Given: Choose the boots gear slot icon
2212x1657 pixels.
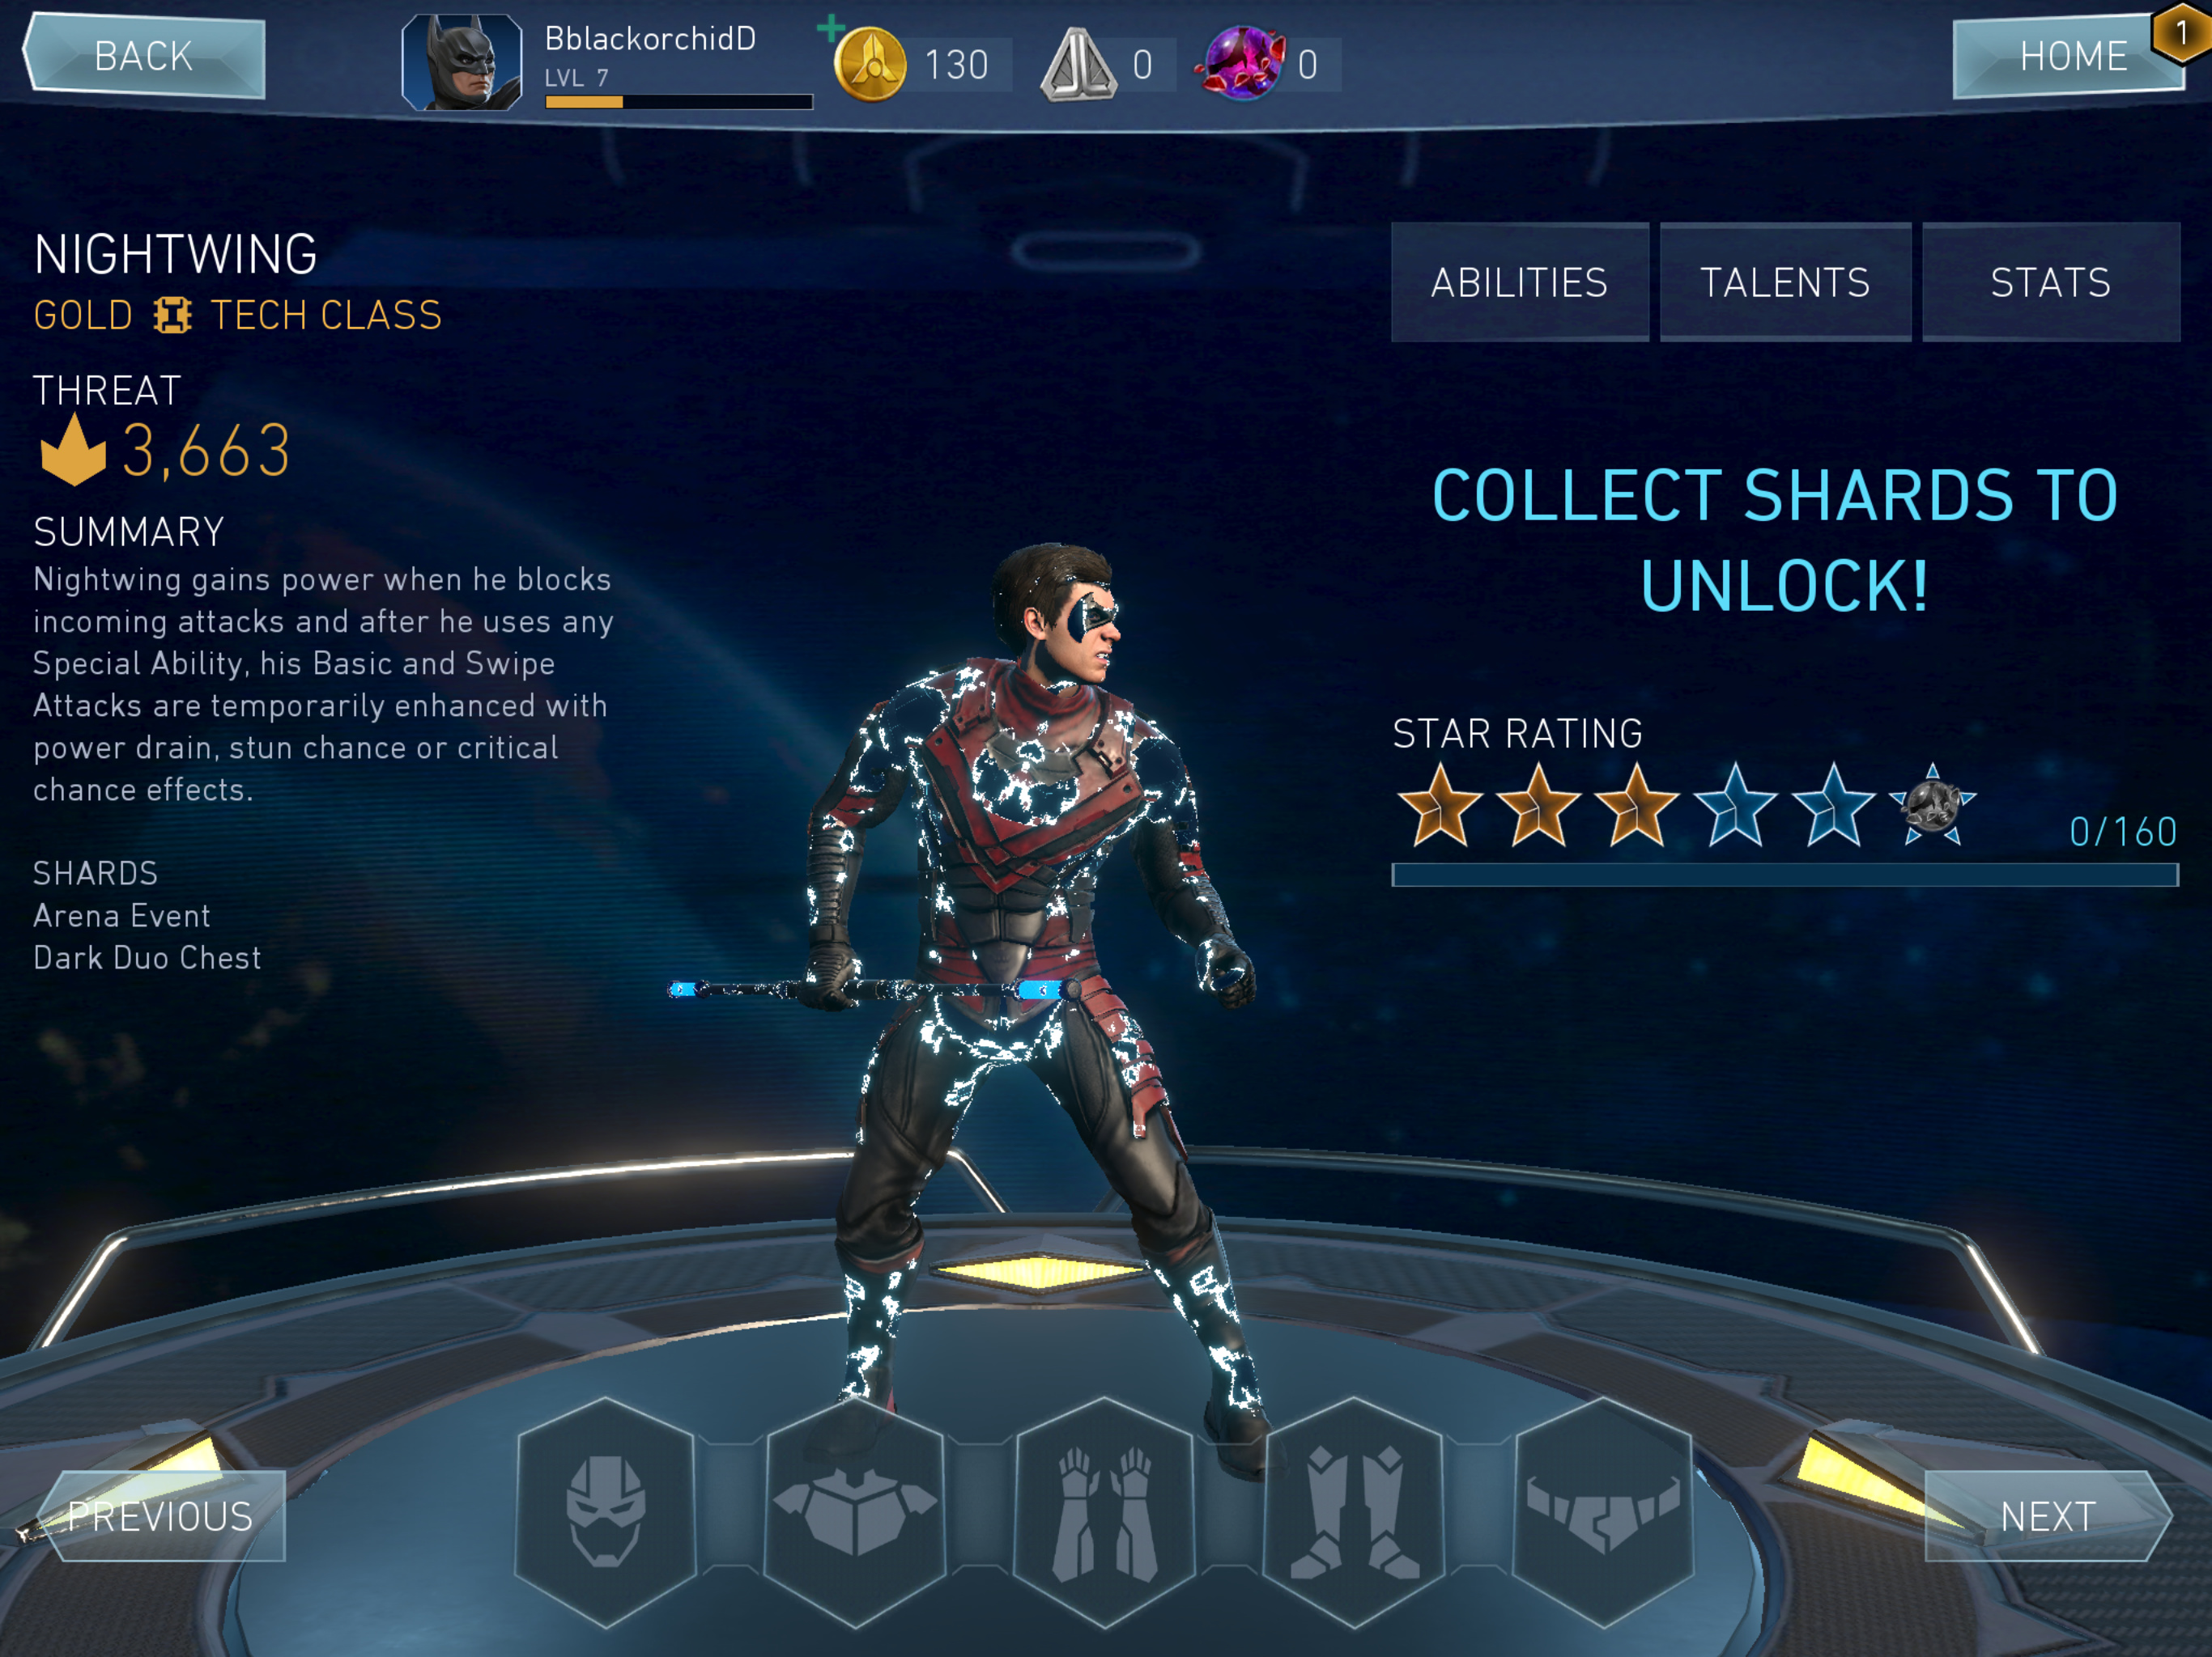Looking at the screenshot, I should click(1354, 1510).
